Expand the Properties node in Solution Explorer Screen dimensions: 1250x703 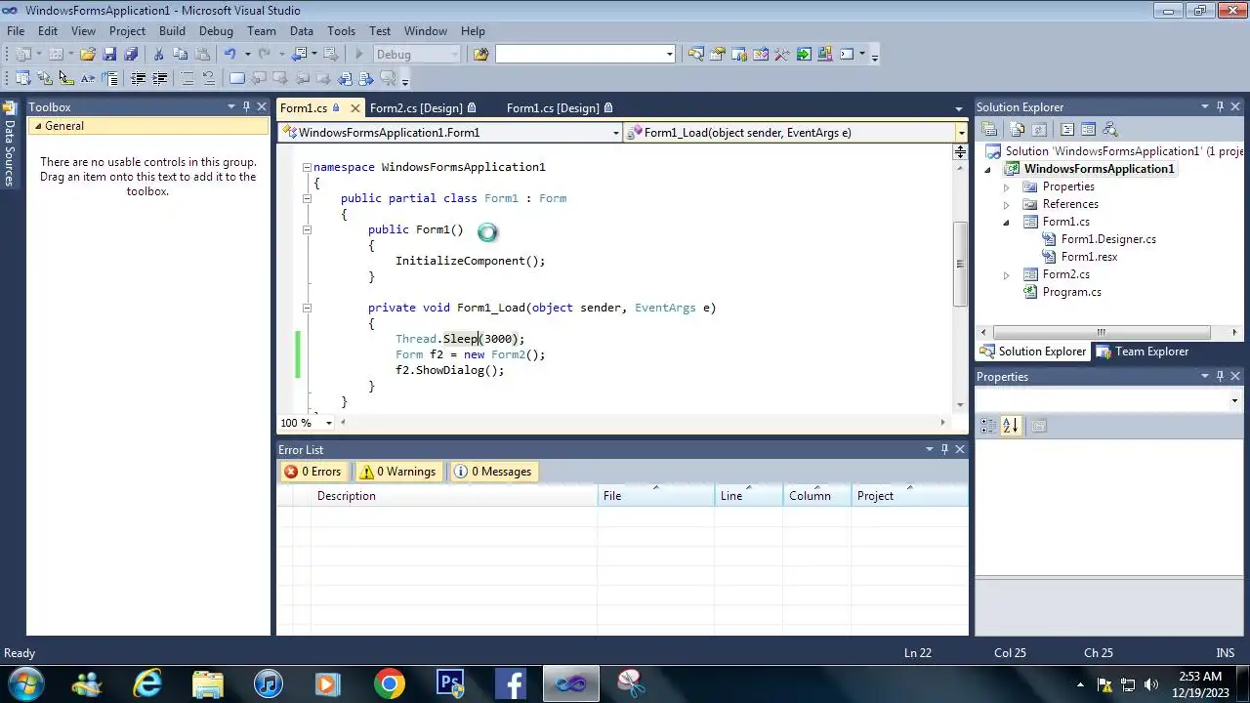(x=1006, y=186)
